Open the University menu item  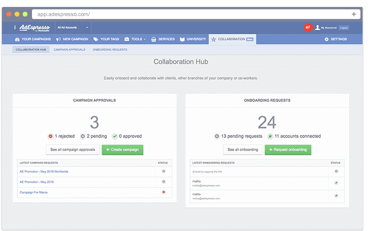point(193,39)
